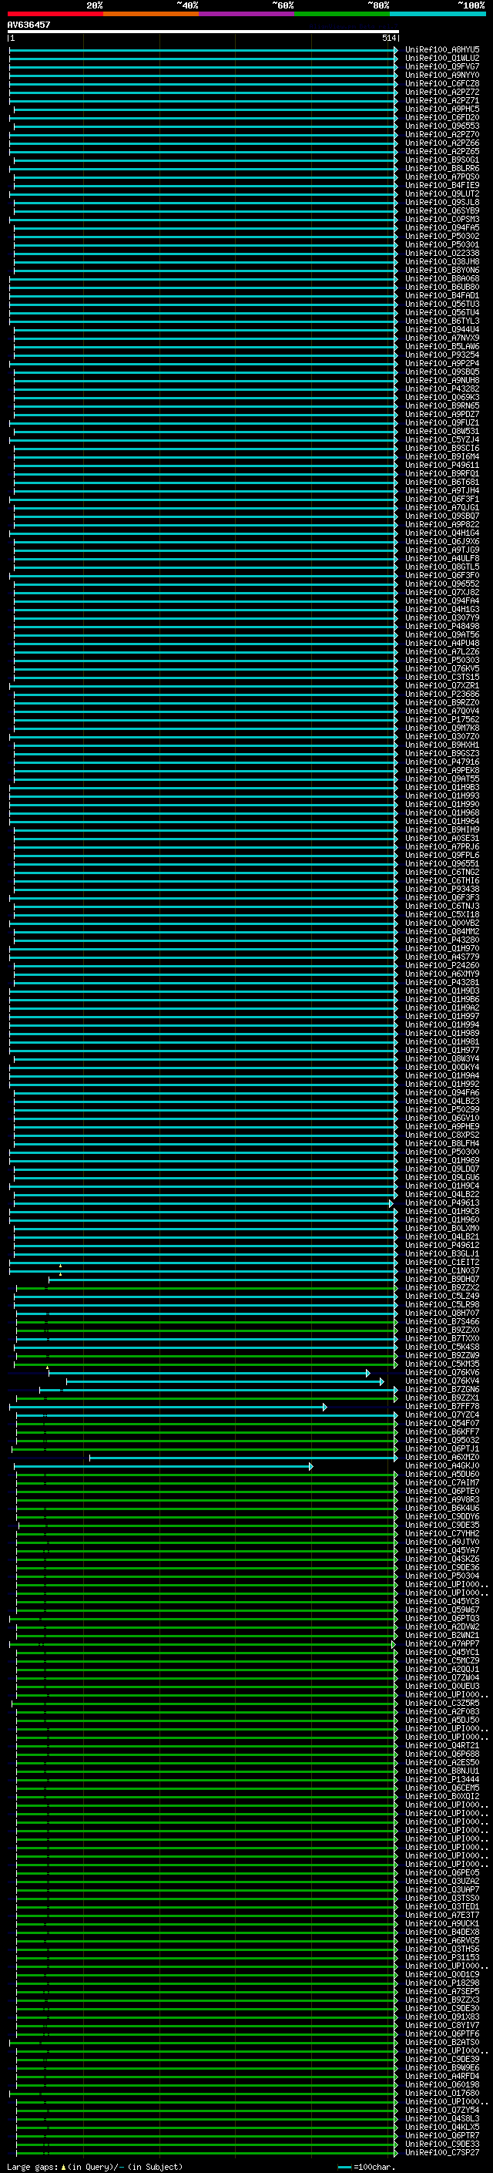Viewport: 493px width, 2173px height.
Task: Select the UniRef100_B8LRR6 label
Action: coord(441,168)
